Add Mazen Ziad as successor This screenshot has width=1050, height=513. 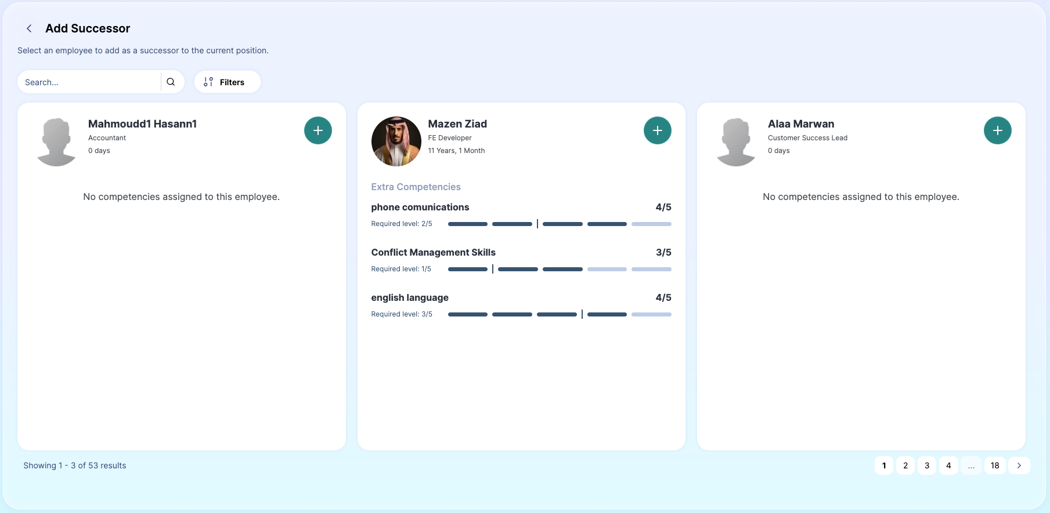click(x=658, y=130)
